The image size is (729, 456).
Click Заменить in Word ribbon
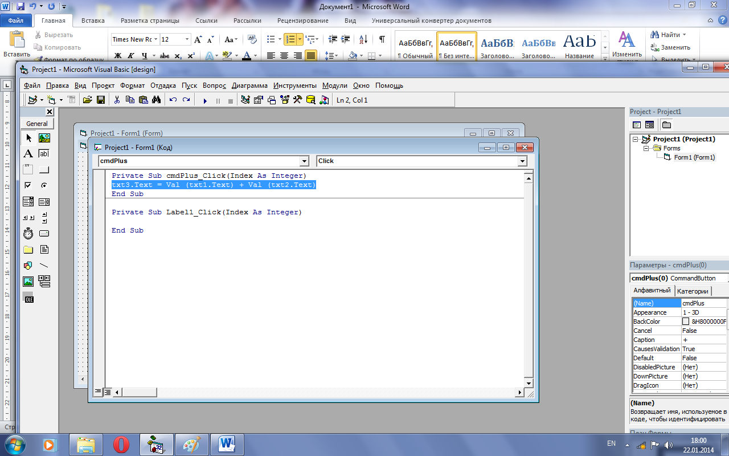tap(670, 47)
